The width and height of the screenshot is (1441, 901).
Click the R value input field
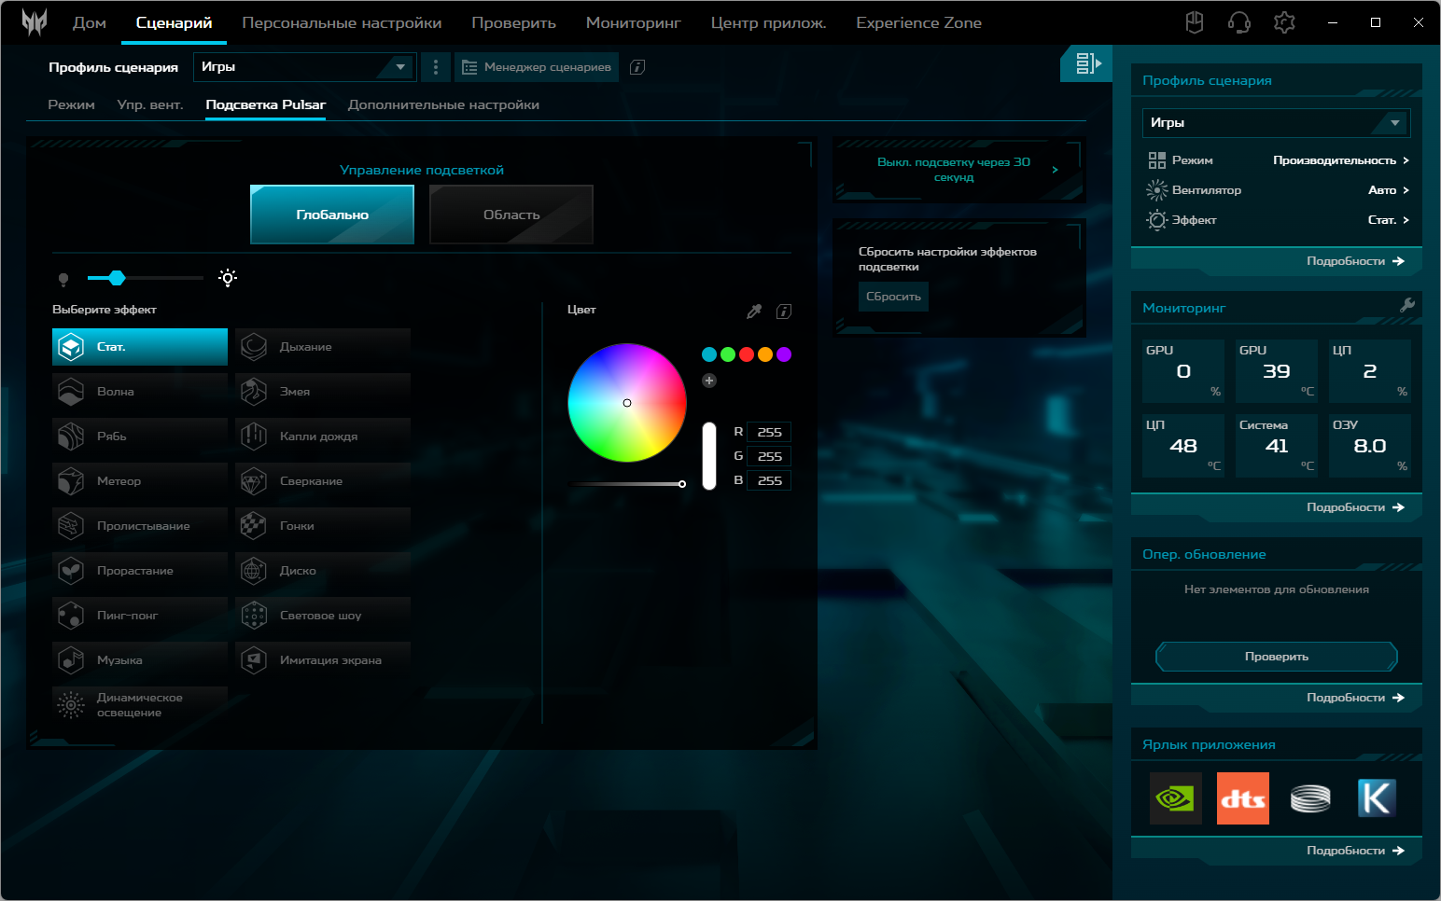point(771,432)
